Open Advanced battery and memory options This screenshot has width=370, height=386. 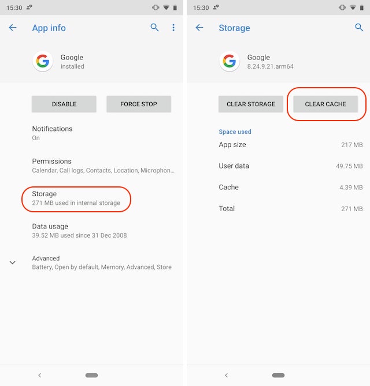[x=91, y=263]
